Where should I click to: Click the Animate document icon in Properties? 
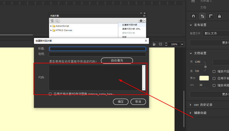[x=193, y=1]
